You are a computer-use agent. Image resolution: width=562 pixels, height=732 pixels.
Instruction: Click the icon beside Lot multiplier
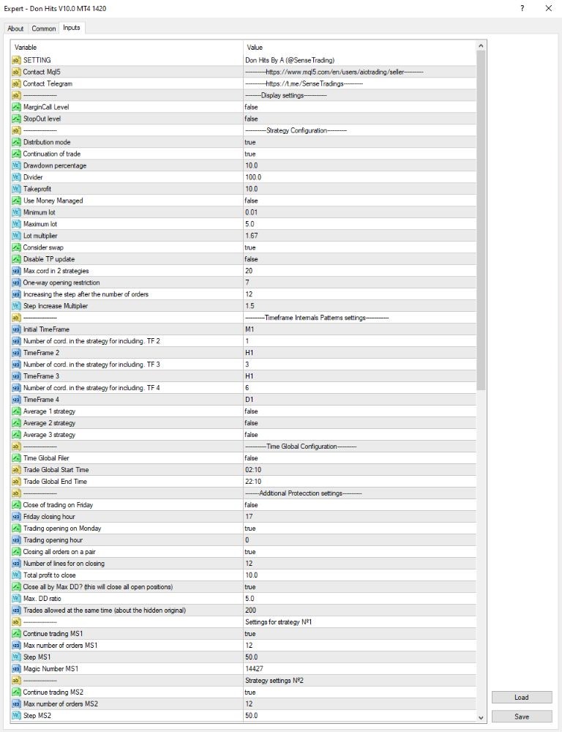16,236
